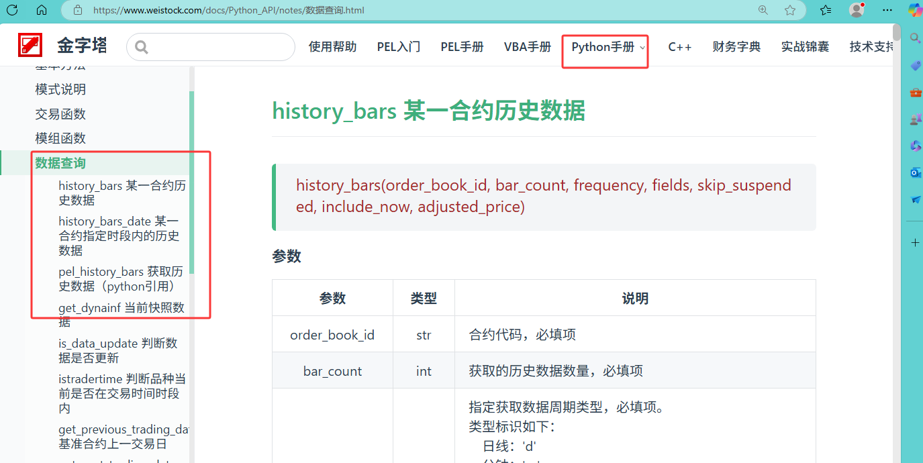Click the 日线：'d' line

pyautogui.click(x=509, y=446)
